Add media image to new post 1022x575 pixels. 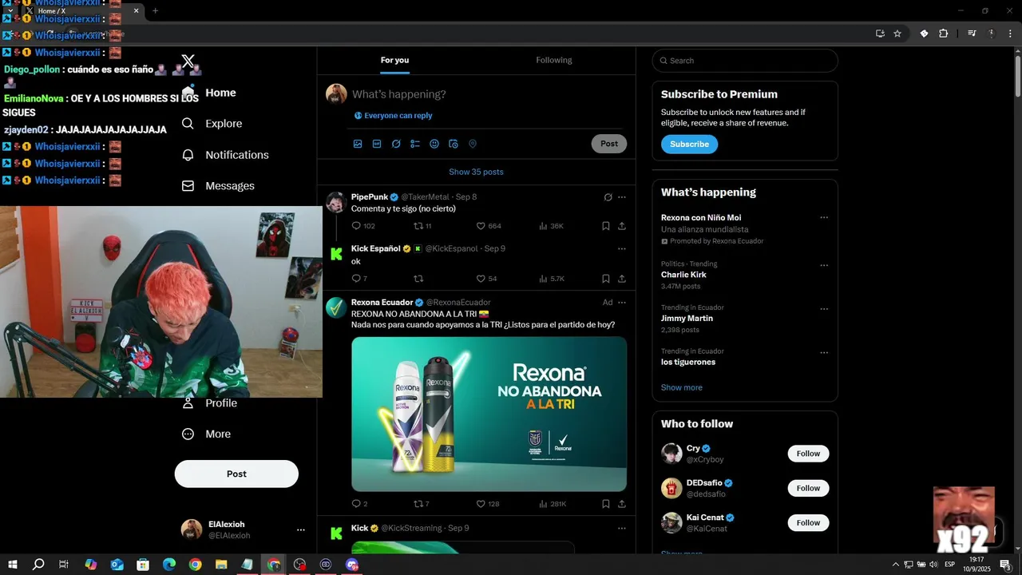[x=358, y=144]
